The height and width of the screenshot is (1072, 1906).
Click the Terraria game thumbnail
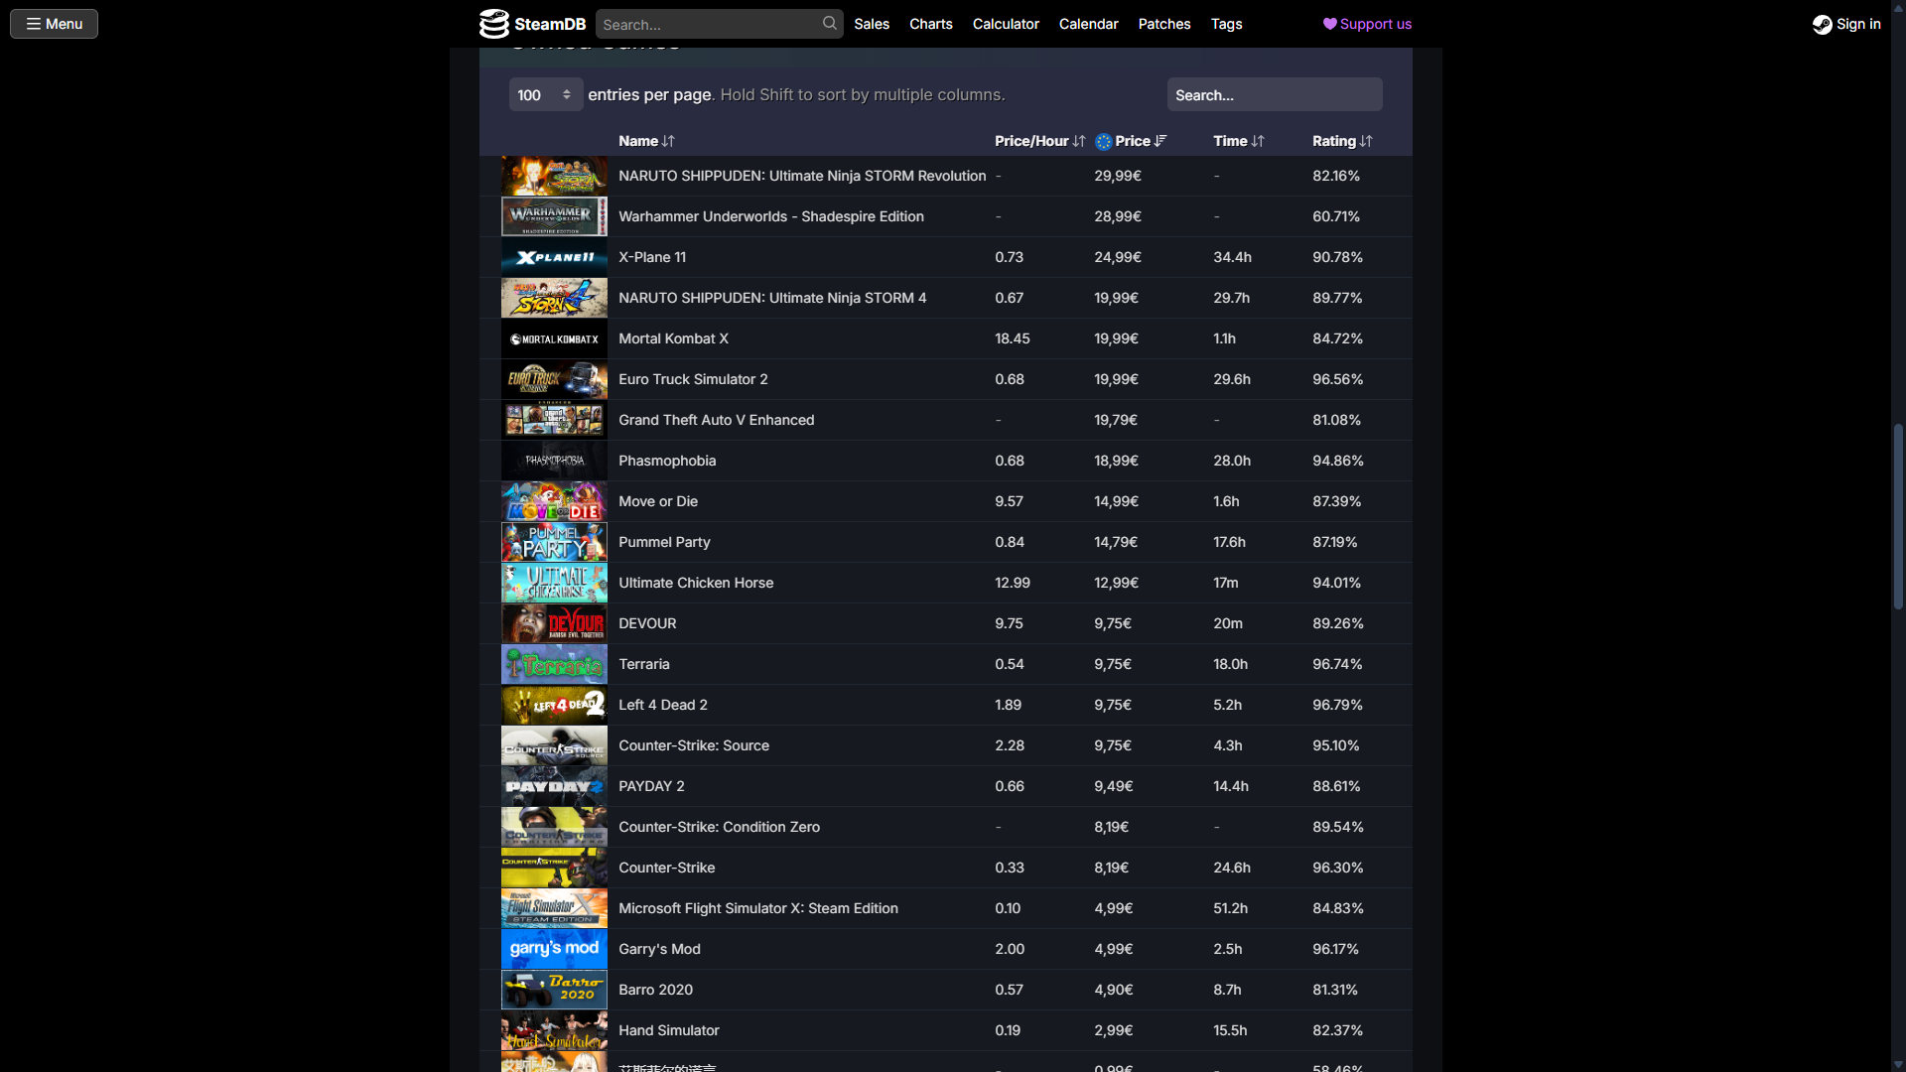click(x=554, y=664)
